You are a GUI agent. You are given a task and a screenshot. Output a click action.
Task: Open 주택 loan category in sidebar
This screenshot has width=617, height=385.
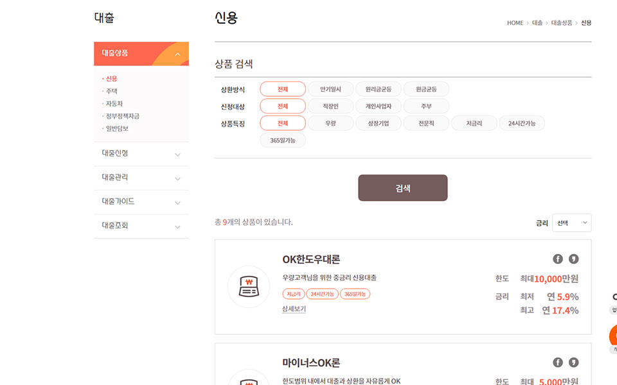pos(112,91)
